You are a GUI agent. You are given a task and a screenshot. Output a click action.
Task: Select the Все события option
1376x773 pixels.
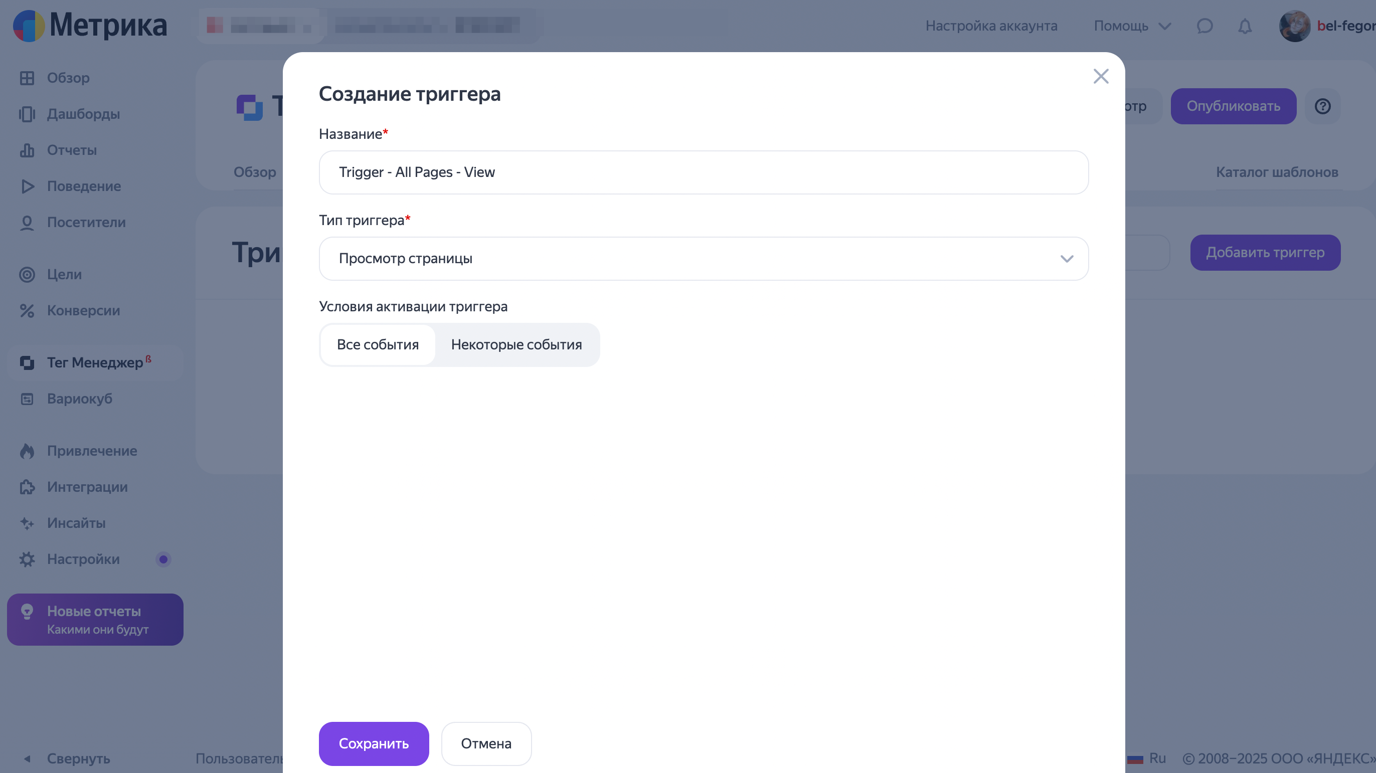pyautogui.click(x=378, y=344)
